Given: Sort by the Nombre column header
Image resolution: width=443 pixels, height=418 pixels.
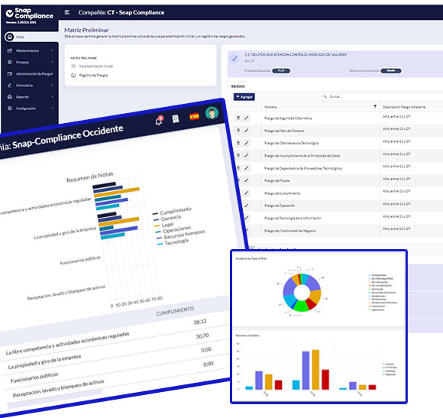Looking at the screenshot, I should (270, 107).
